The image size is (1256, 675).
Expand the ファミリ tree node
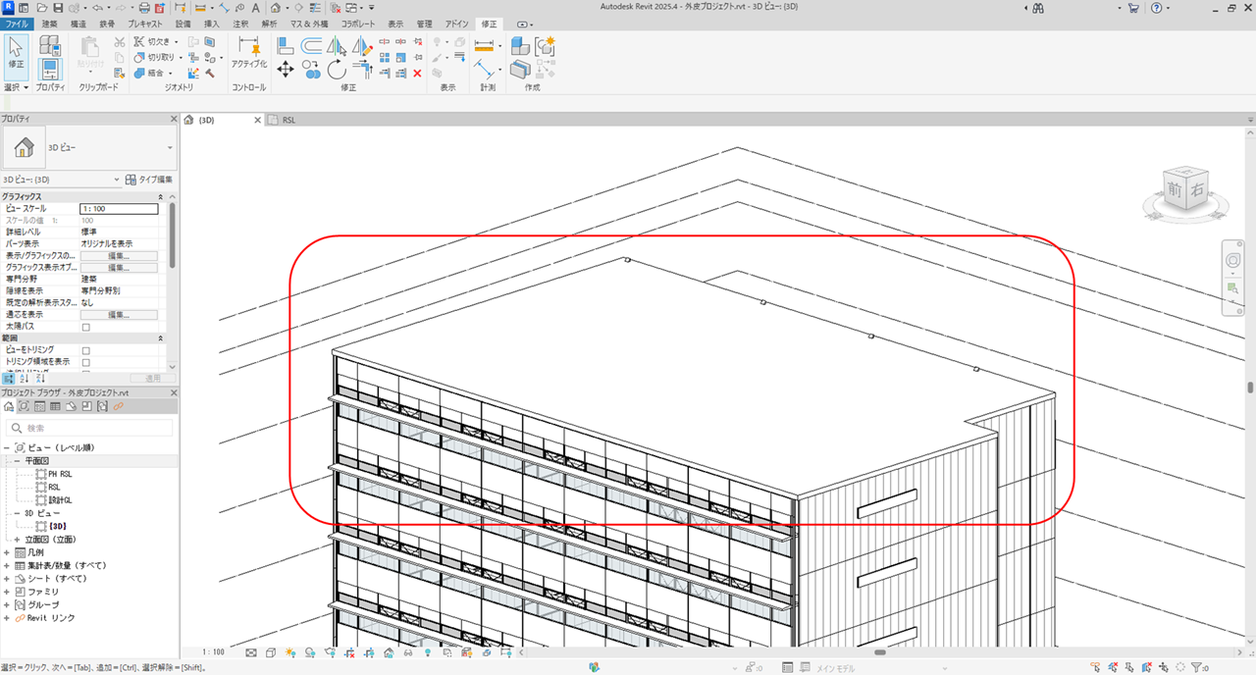tap(7, 593)
